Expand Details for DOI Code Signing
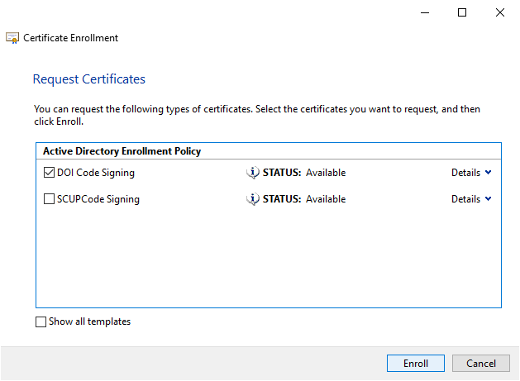The image size is (520, 381). tap(471, 173)
